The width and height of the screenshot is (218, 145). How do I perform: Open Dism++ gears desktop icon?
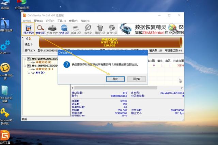[x=5, y=47]
